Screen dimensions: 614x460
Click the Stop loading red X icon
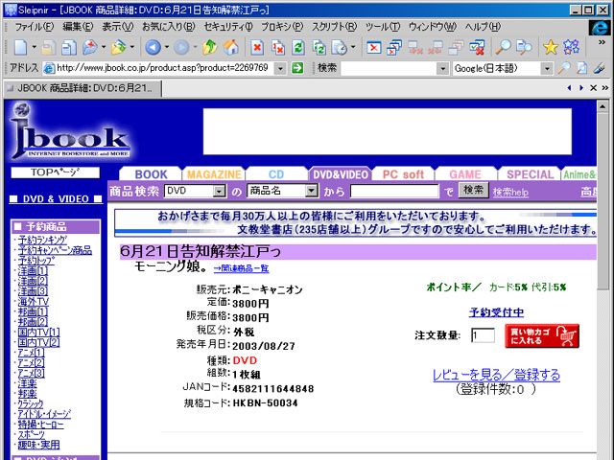click(257, 47)
